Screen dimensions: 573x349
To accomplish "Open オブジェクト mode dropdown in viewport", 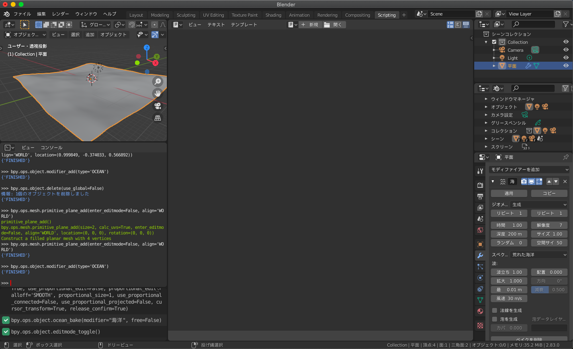I will [25, 35].
